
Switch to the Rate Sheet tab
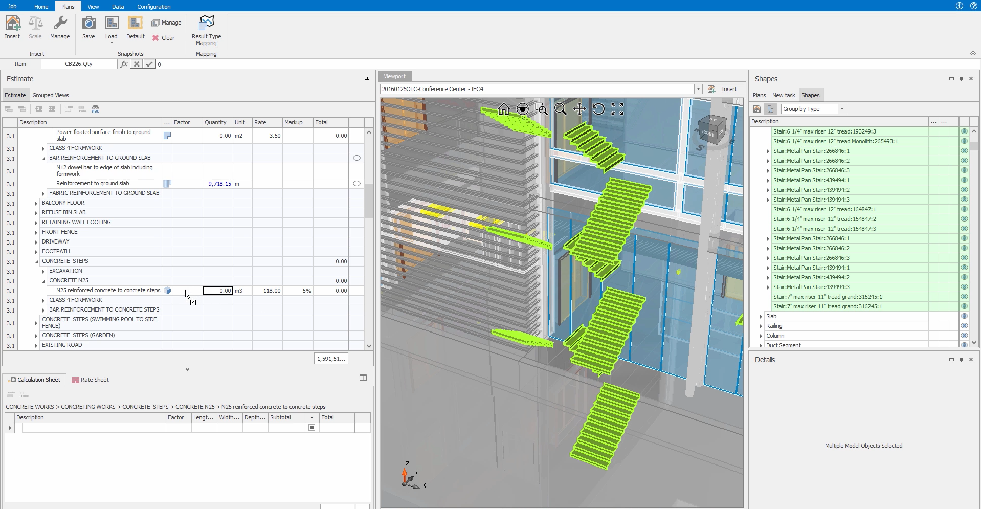point(91,380)
